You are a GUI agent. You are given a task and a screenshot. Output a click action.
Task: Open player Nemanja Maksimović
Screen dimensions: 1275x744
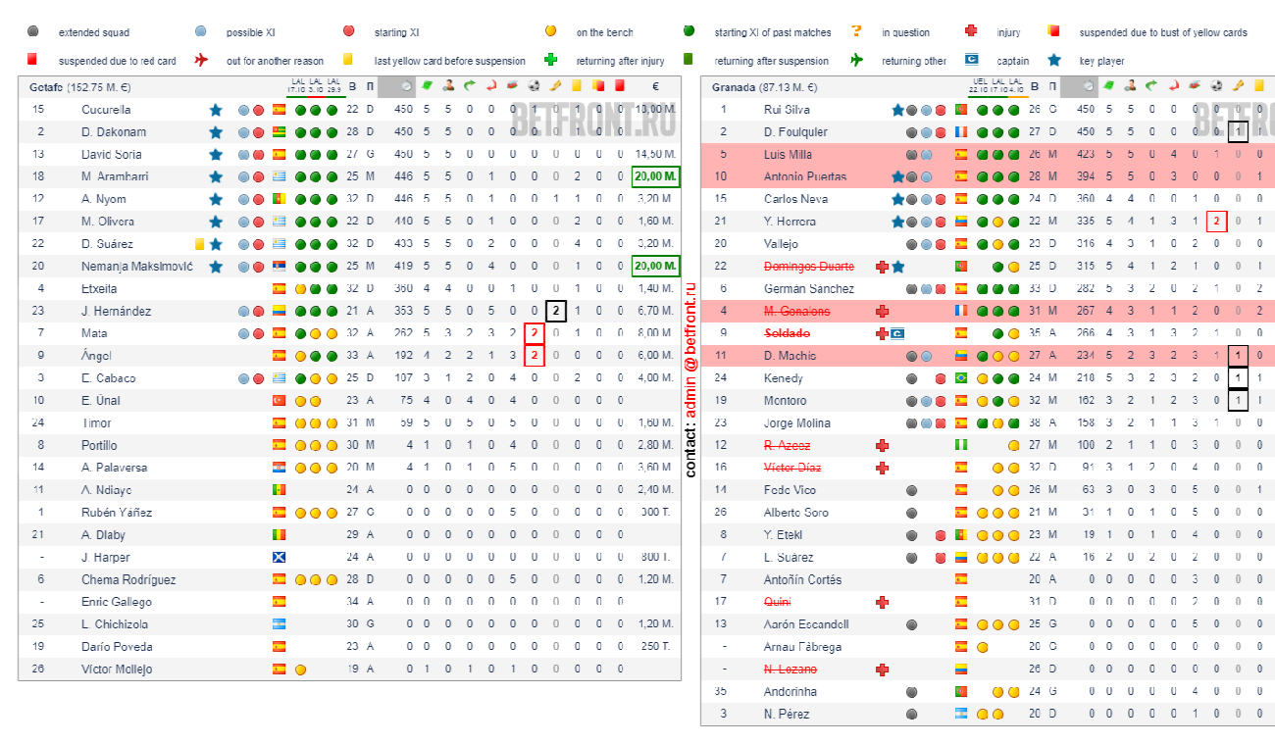click(x=137, y=267)
